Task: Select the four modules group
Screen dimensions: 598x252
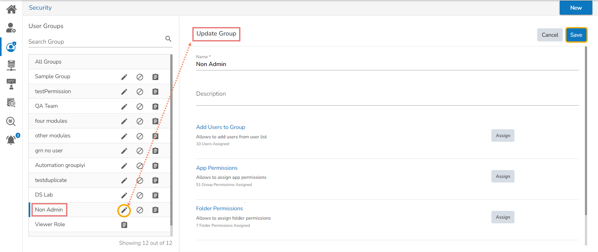Action: pos(51,121)
